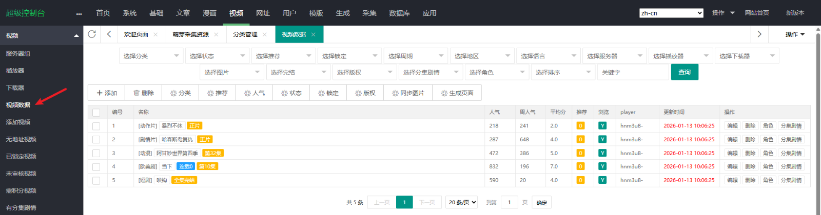Click the refresh icon in tab bar
821x215 pixels.
(92, 34)
